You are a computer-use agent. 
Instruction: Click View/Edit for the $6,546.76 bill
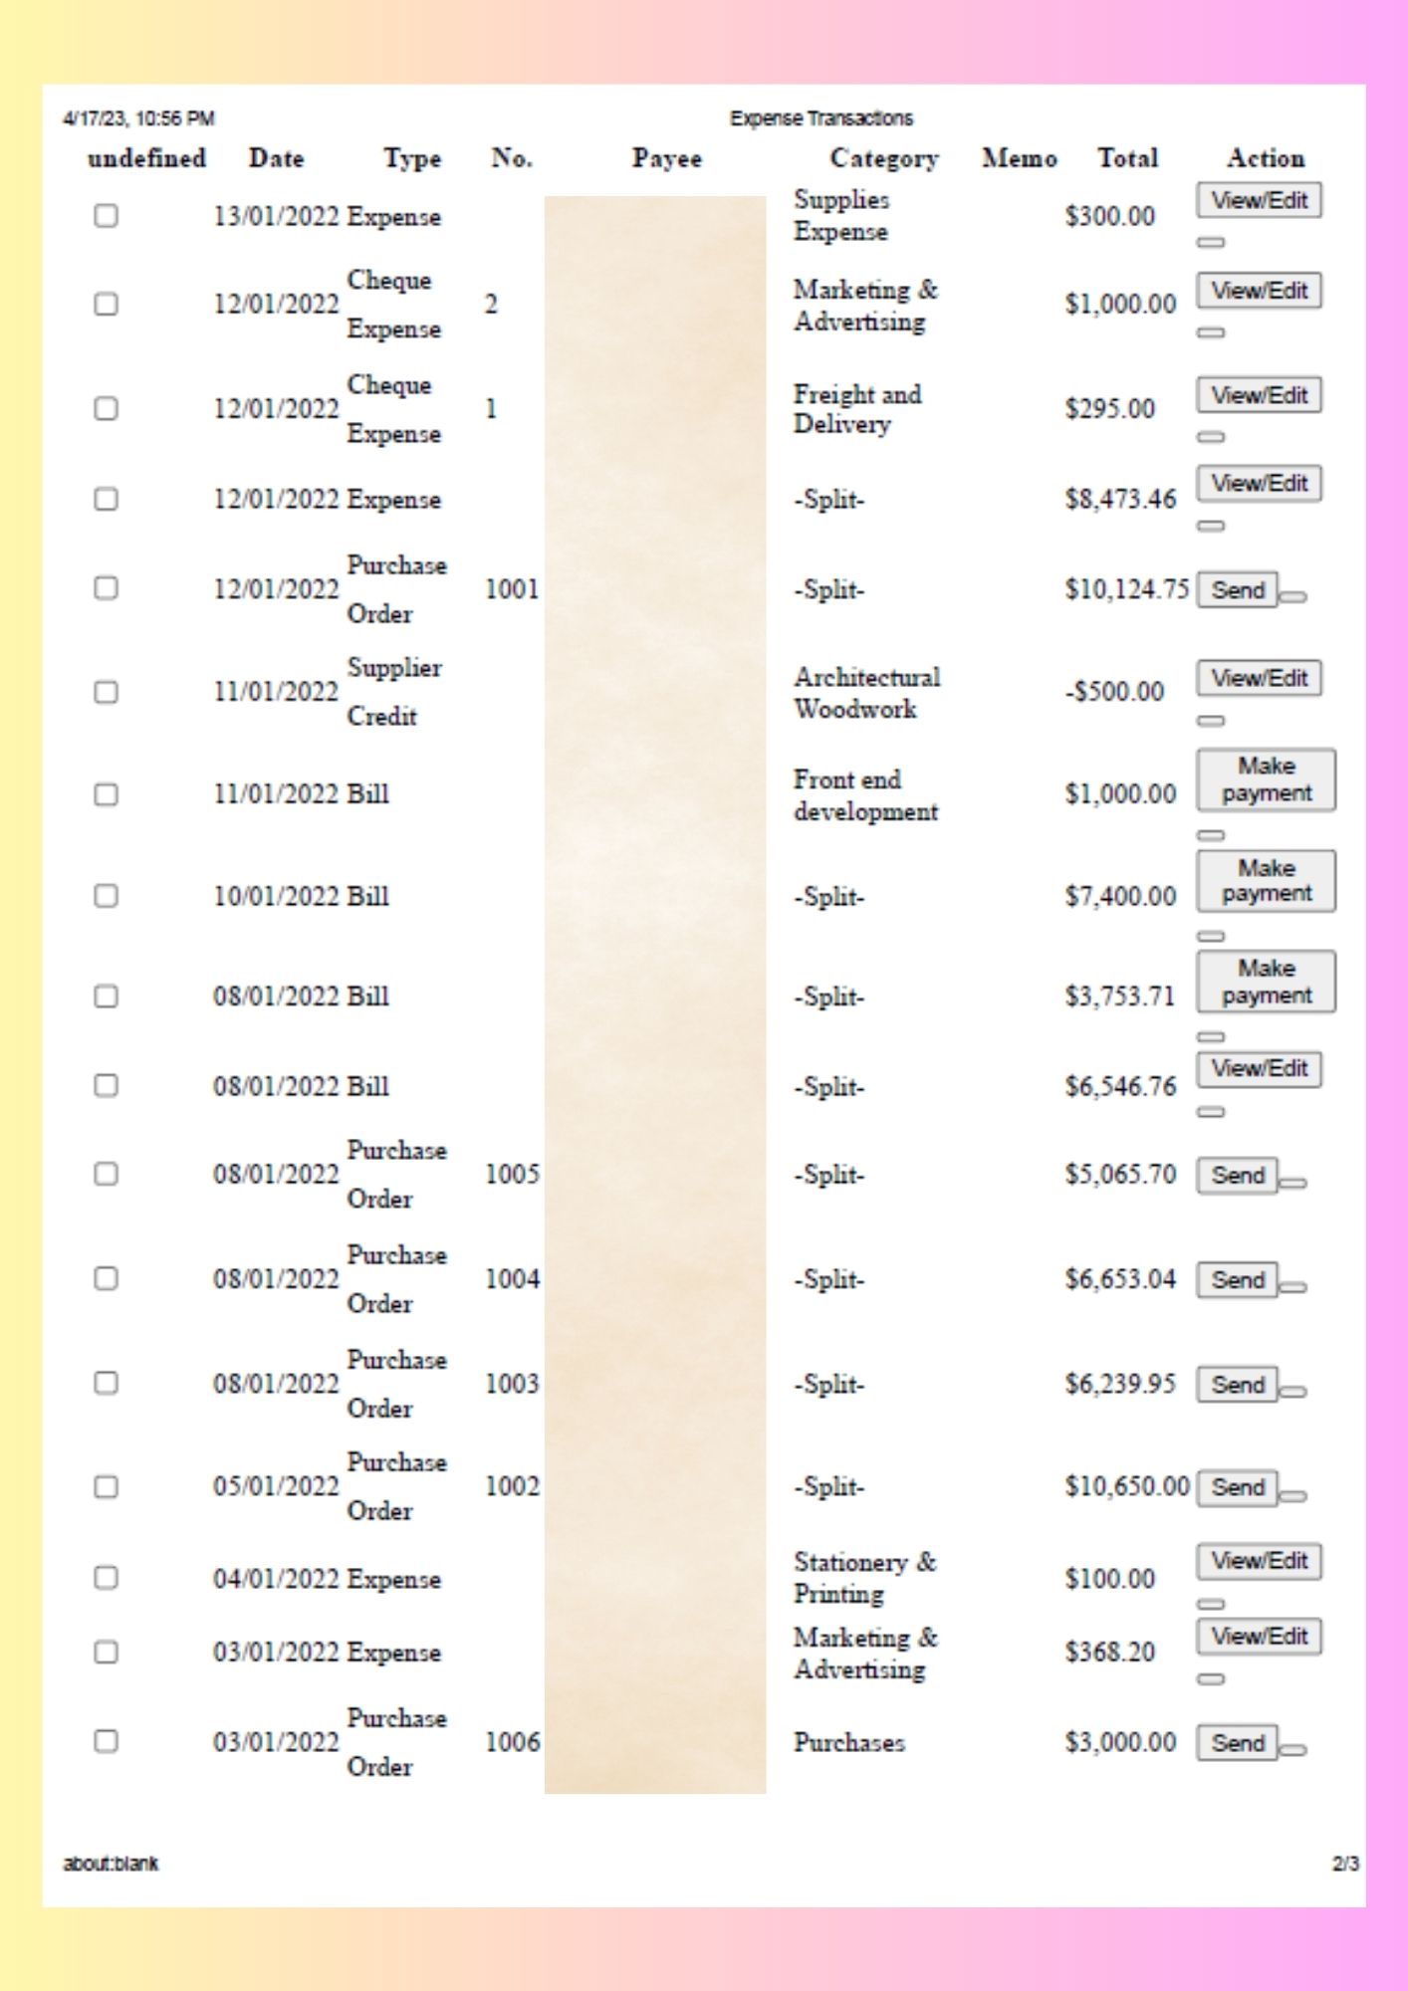coord(1259,1068)
